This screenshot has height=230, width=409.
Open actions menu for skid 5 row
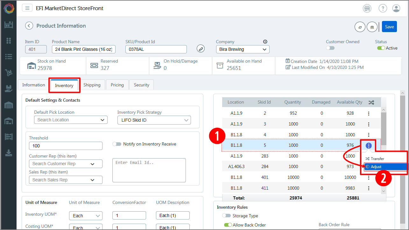pos(369,146)
